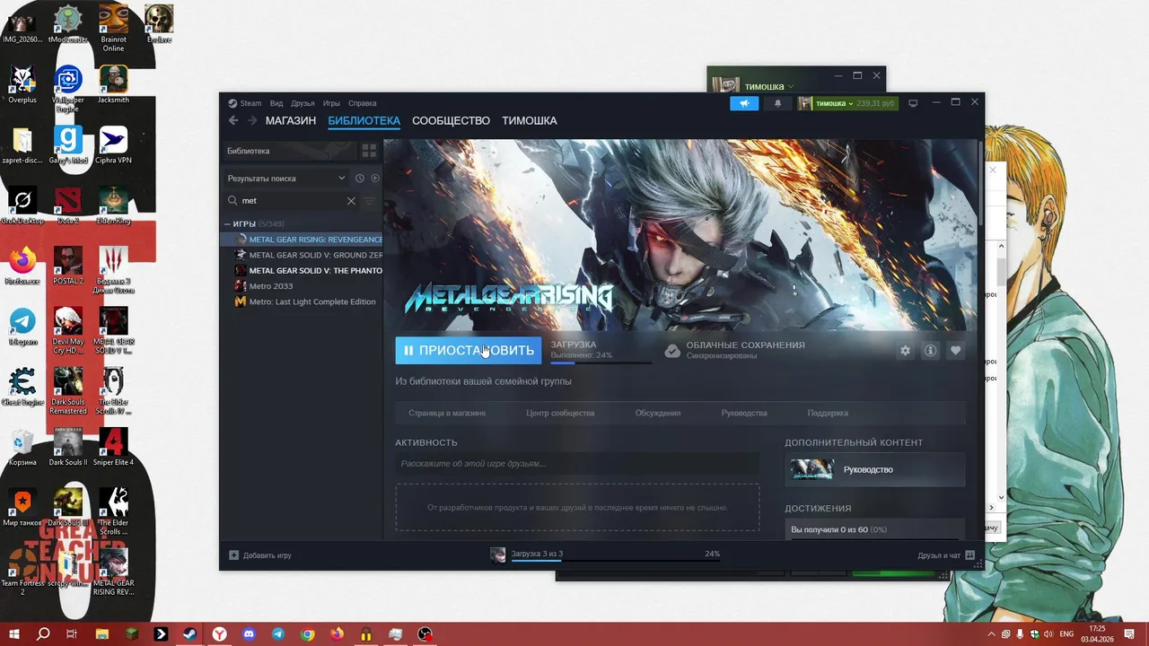Go to the 'ТИМОШКА' profile tab
Viewport: 1149px width, 646px height.
tap(530, 120)
